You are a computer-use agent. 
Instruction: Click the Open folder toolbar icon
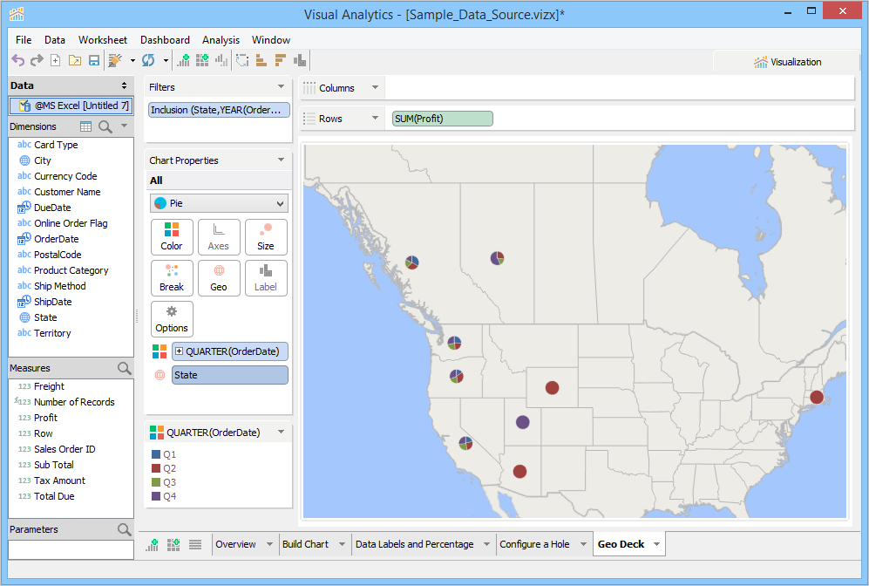(x=74, y=60)
